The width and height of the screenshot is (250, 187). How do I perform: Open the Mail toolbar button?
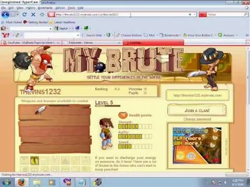tap(149, 35)
